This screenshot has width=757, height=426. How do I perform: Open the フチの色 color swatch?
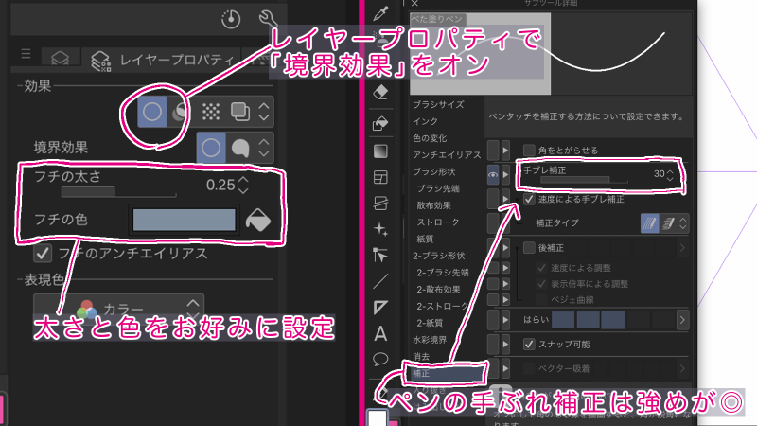(184, 221)
